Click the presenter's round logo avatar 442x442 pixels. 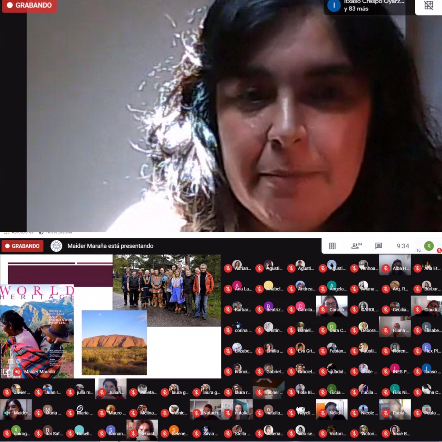[56, 246]
